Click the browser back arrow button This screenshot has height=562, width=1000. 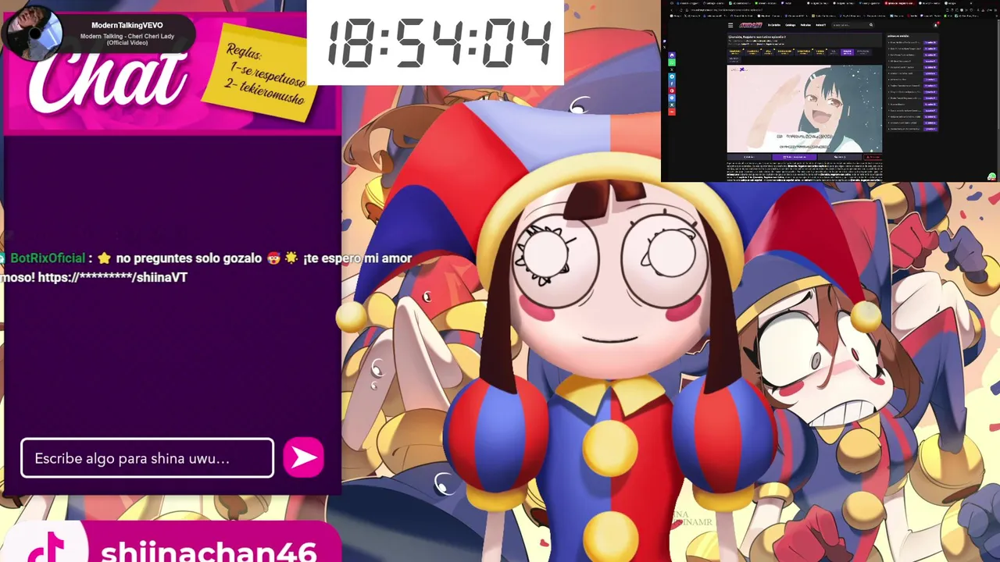[x=672, y=10]
